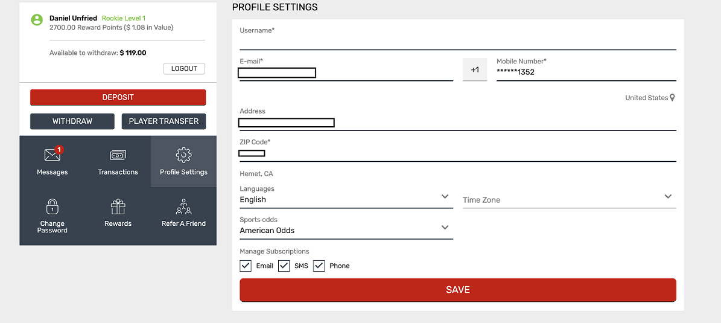The height and width of the screenshot is (323, 721).
Task: Expand the Languages dropdown
Action: coord(346,200)
